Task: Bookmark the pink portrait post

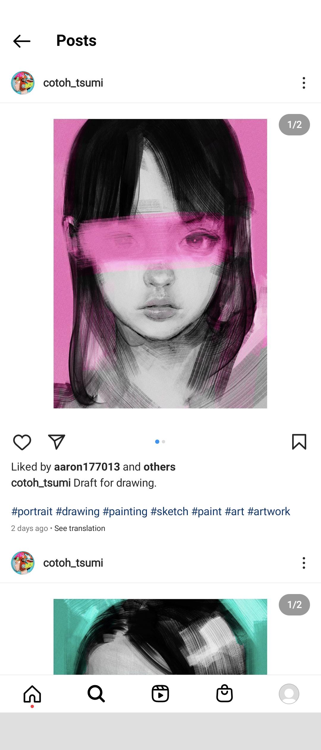Action: coord(299,442)
